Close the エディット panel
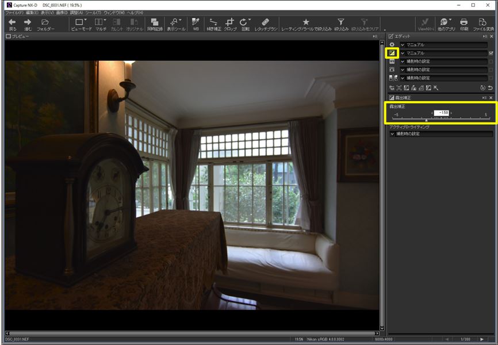Image resolution: width=498 pixels, height=345 pixels. pos(491,37)
